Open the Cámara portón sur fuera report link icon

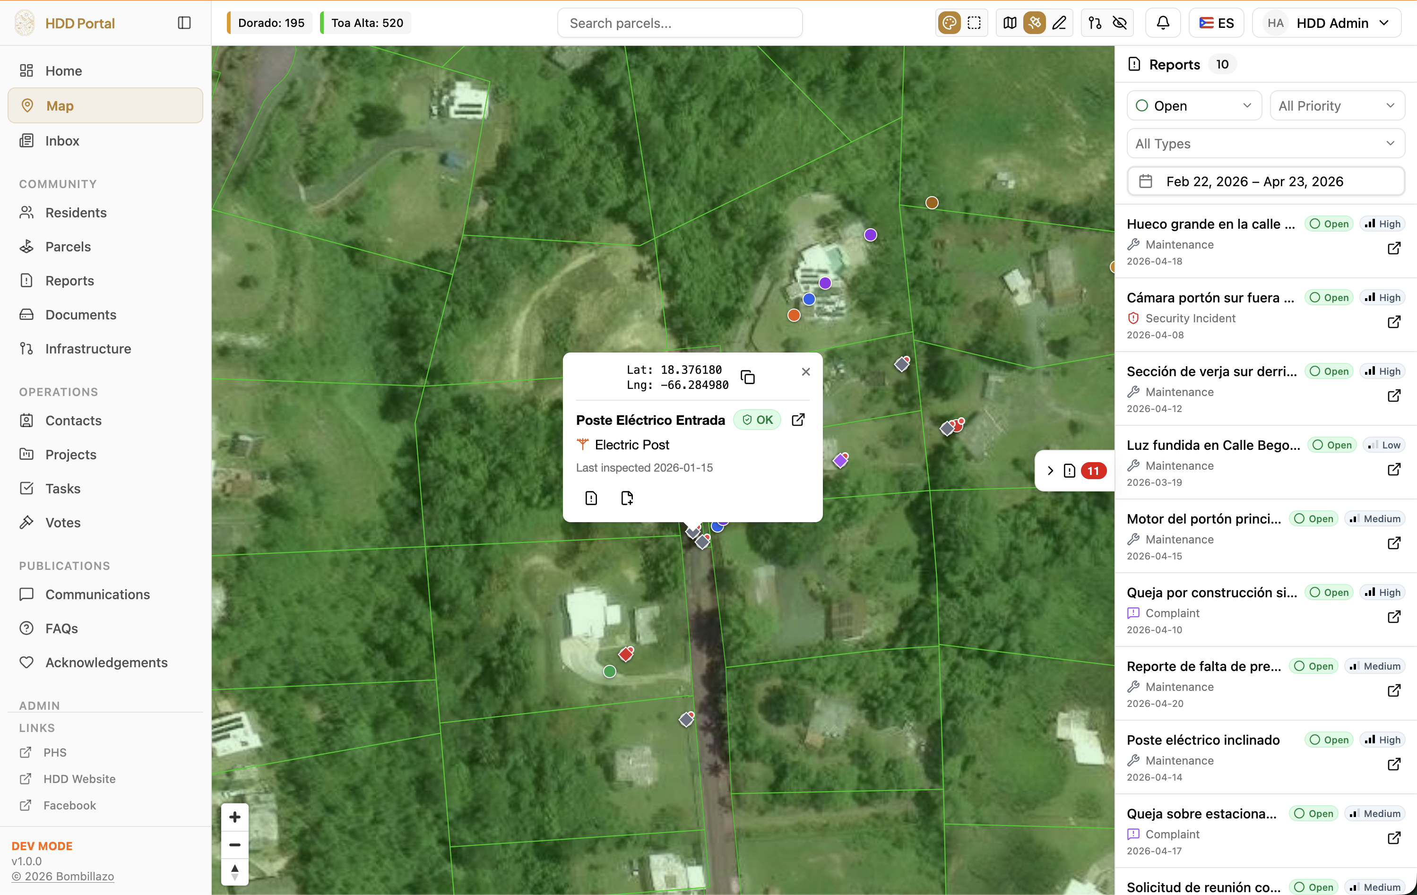(1393, 322)
